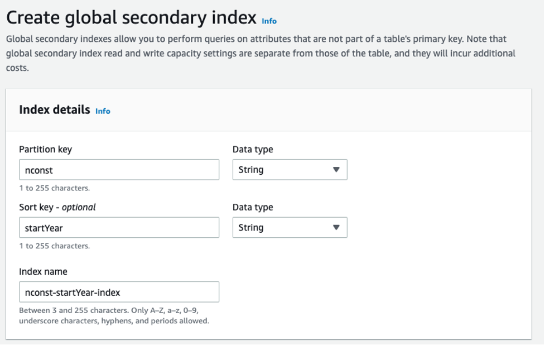Click the 1 to 255 characters hint text

click(x=51, y=188)
